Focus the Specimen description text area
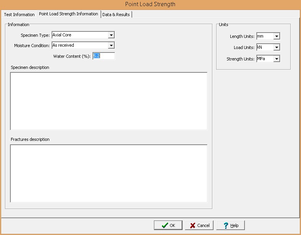This screenshot has height=235, width=301. pos(108,101)
